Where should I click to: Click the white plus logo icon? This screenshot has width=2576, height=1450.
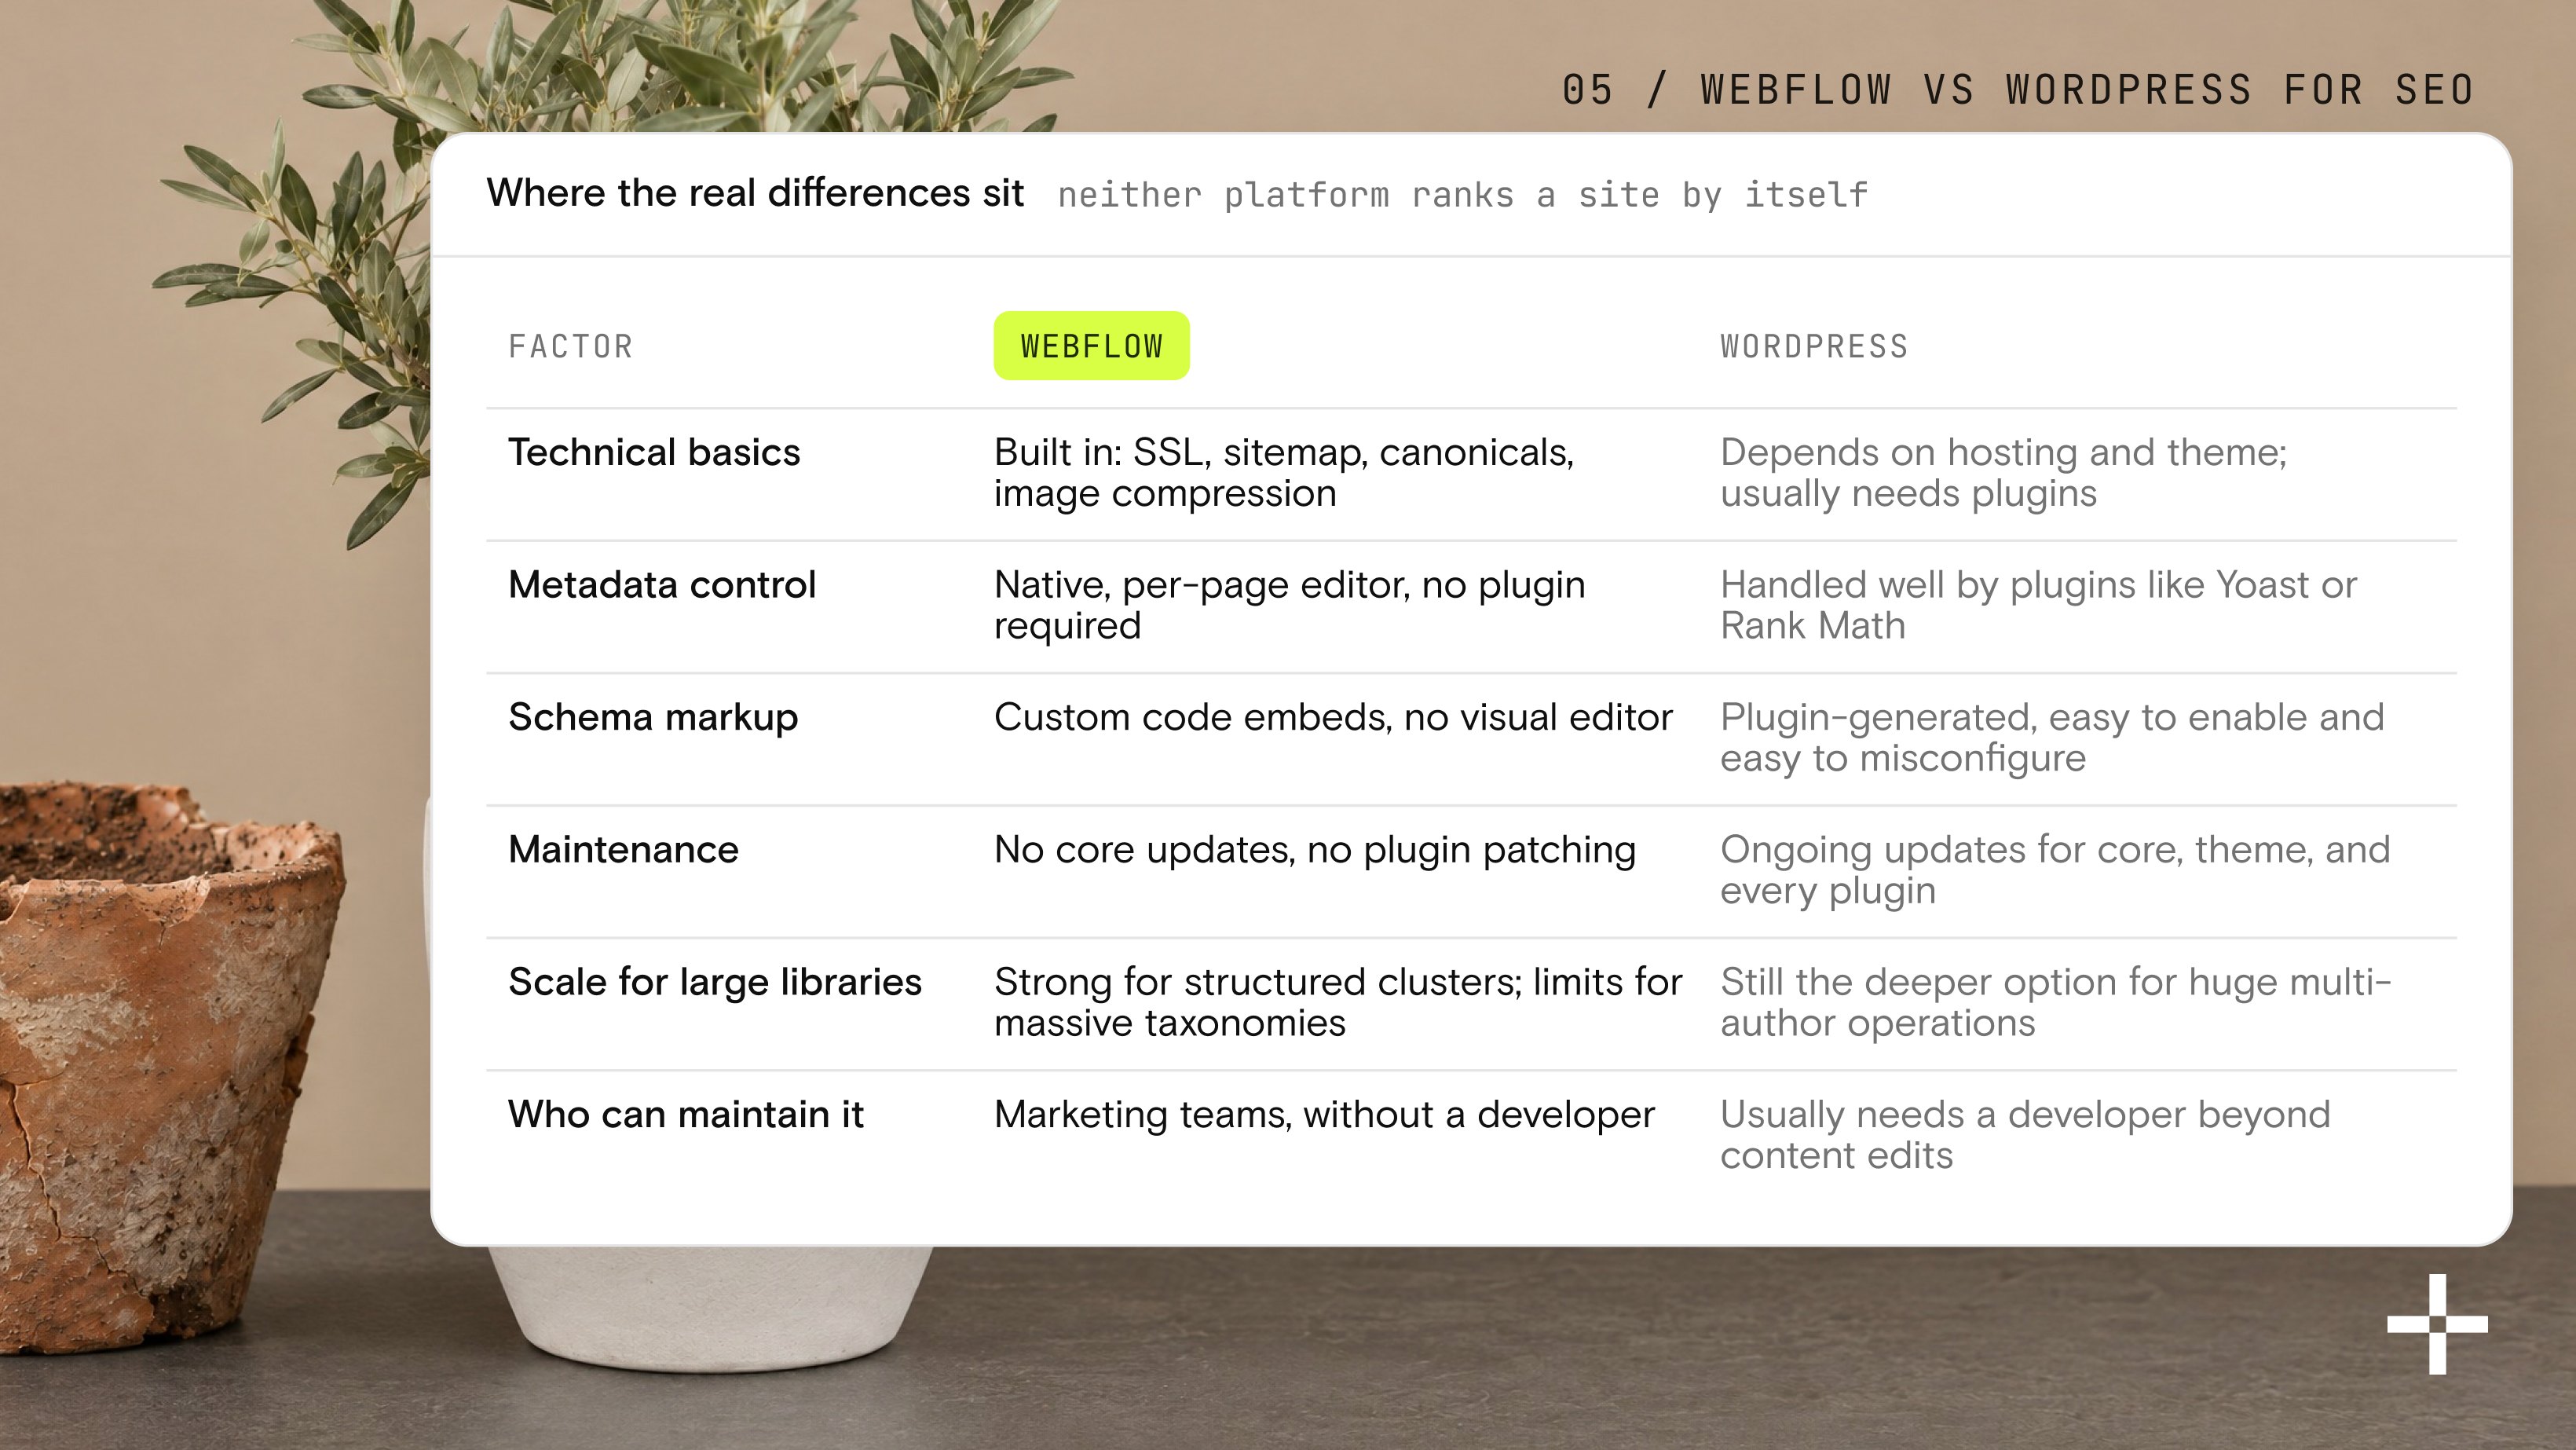(2437, 1324)
